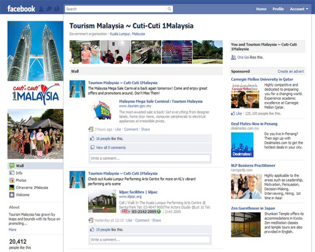This screenshot has width=315, height=252.
Task: Click the Kuala Lumpur, Malaysia link
Action: click(127, 34)
